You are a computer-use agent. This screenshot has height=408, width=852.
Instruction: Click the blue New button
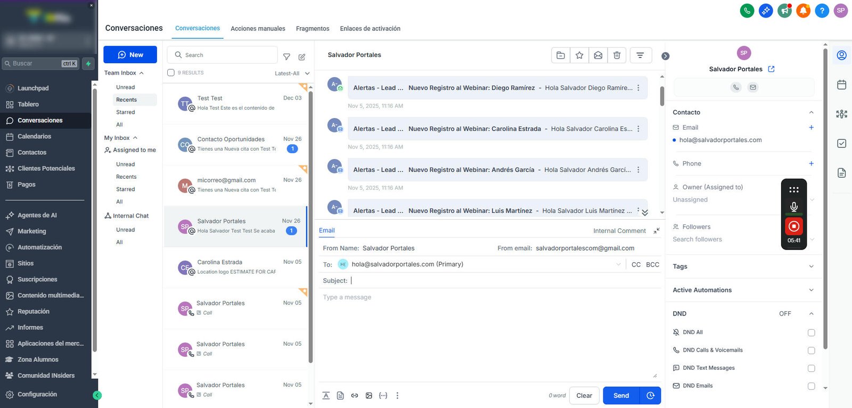point(130,55)
